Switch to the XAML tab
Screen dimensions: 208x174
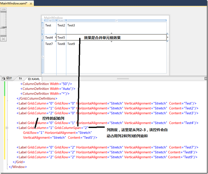[34, 79]
